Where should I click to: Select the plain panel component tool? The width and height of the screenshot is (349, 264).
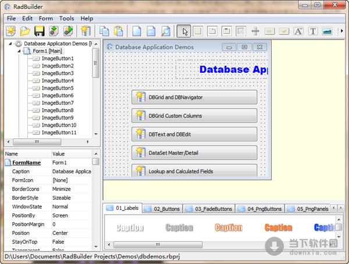pyautogui.click(x=198, y=31)
